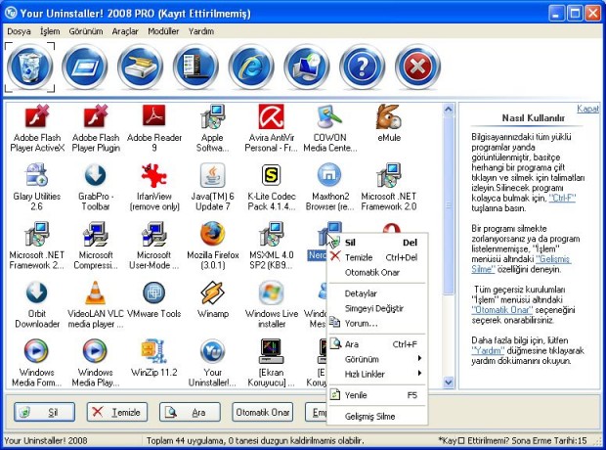The image size is (606, 450).
Task: Choose Otomatik Onar in context menu
Action: click(x=377, y=272)
